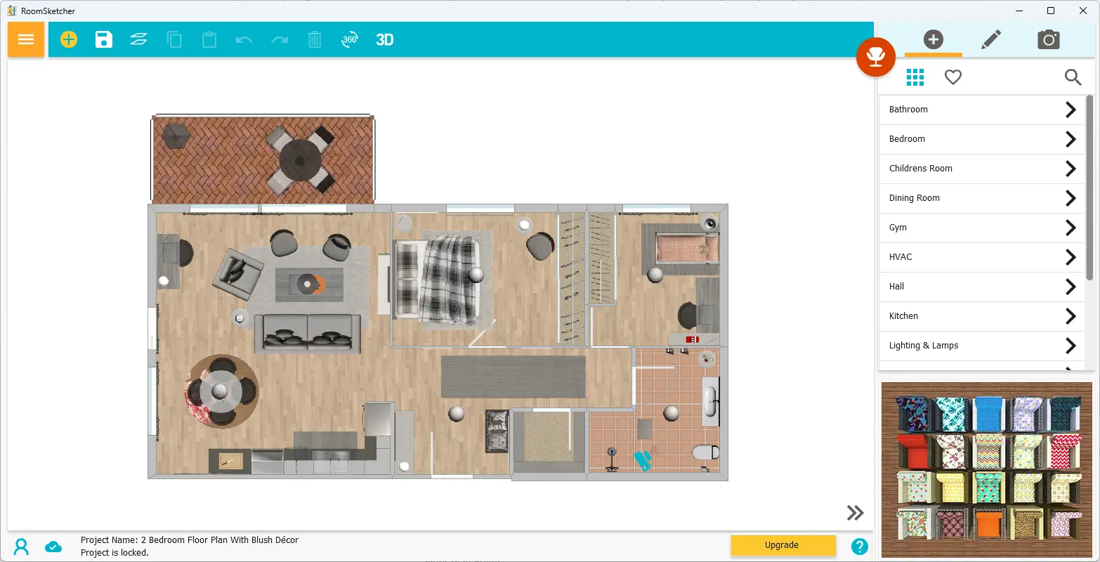Expand the Childrens Room category
The height and width of the screenshot is (562, 1100).
click(982, 169)
